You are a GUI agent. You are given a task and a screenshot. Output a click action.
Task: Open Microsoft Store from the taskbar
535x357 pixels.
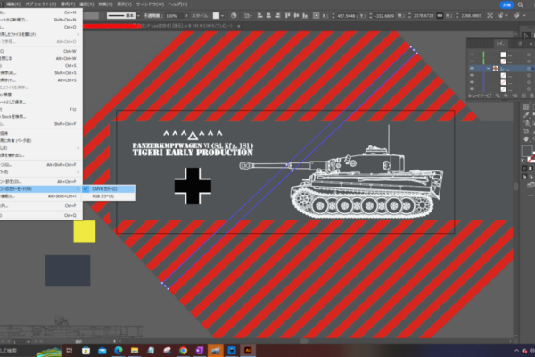[x=86, y=351]
